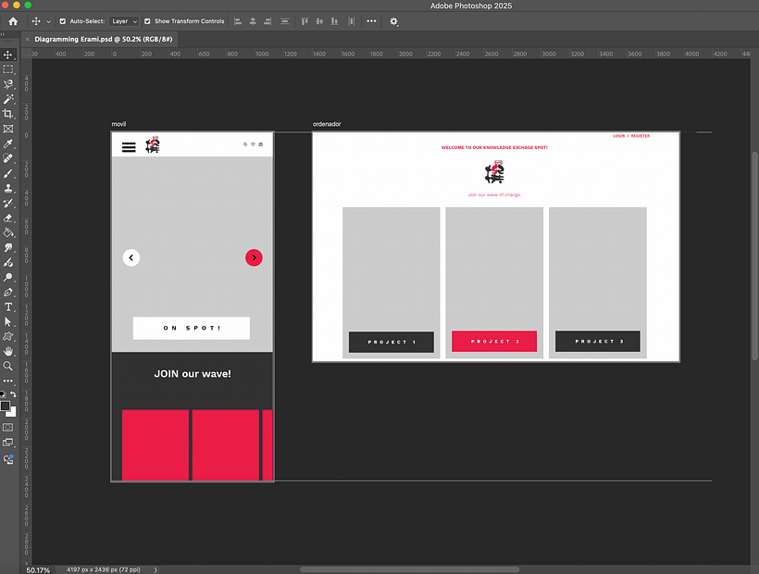
Task: Activate the Clone Stamp tool
Action: click(x=8, y=188)
